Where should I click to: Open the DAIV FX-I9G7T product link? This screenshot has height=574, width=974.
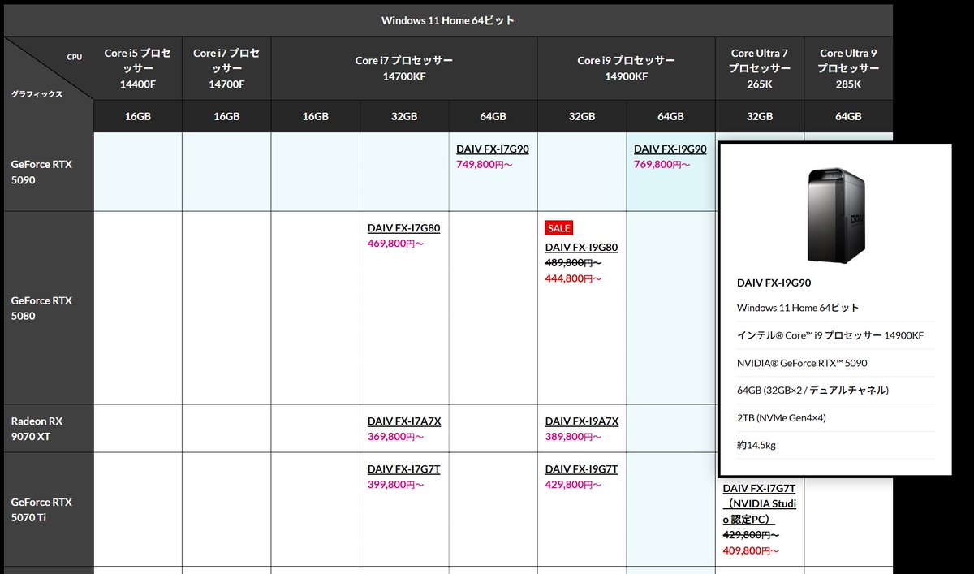(x=581, y=469)
